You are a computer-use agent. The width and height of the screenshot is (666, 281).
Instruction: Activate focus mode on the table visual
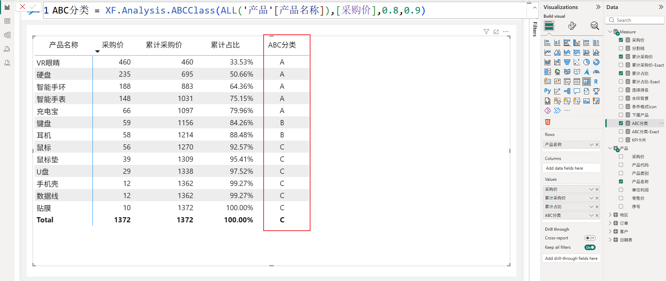click(x=496, y=32)
